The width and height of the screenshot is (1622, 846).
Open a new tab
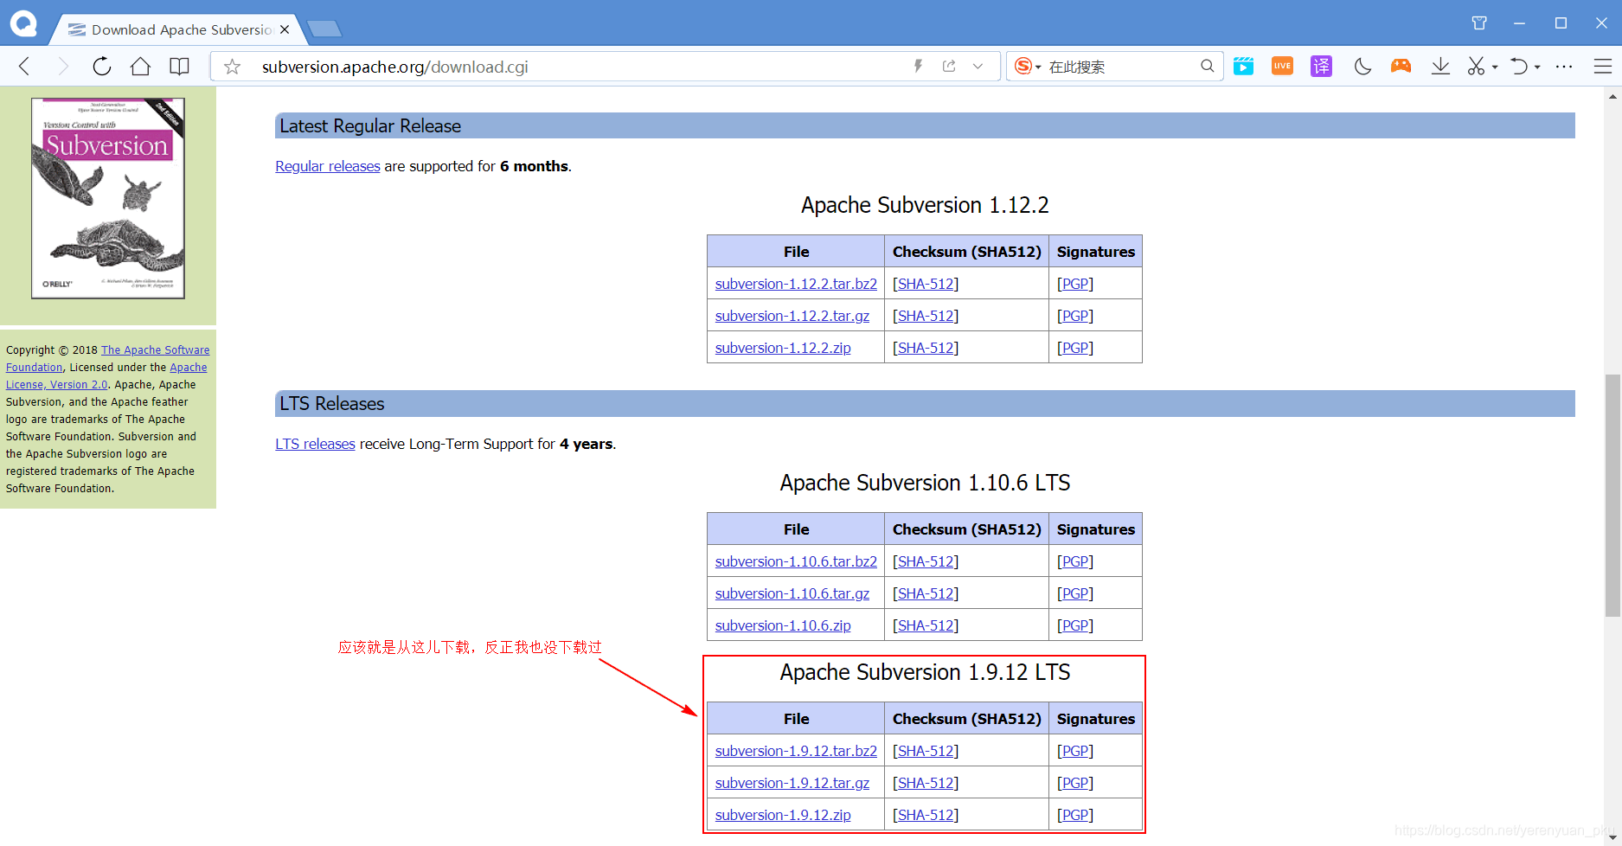click(x=324, y=29)
